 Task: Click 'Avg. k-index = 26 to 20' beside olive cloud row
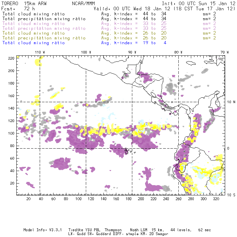134,33
